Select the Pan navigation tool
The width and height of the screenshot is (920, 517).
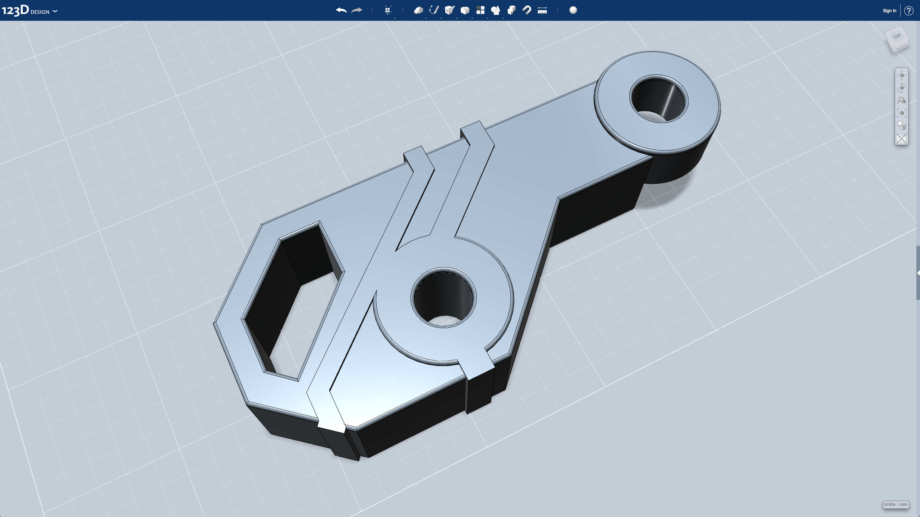click(901, 75)
